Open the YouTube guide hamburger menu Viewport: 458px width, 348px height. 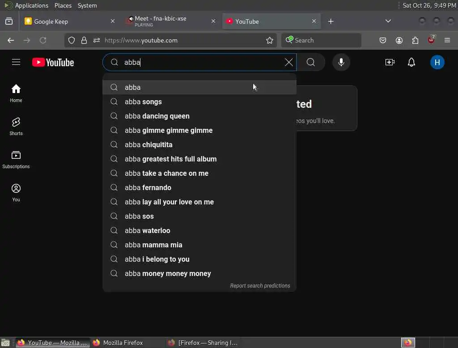(x=16, y=62)
